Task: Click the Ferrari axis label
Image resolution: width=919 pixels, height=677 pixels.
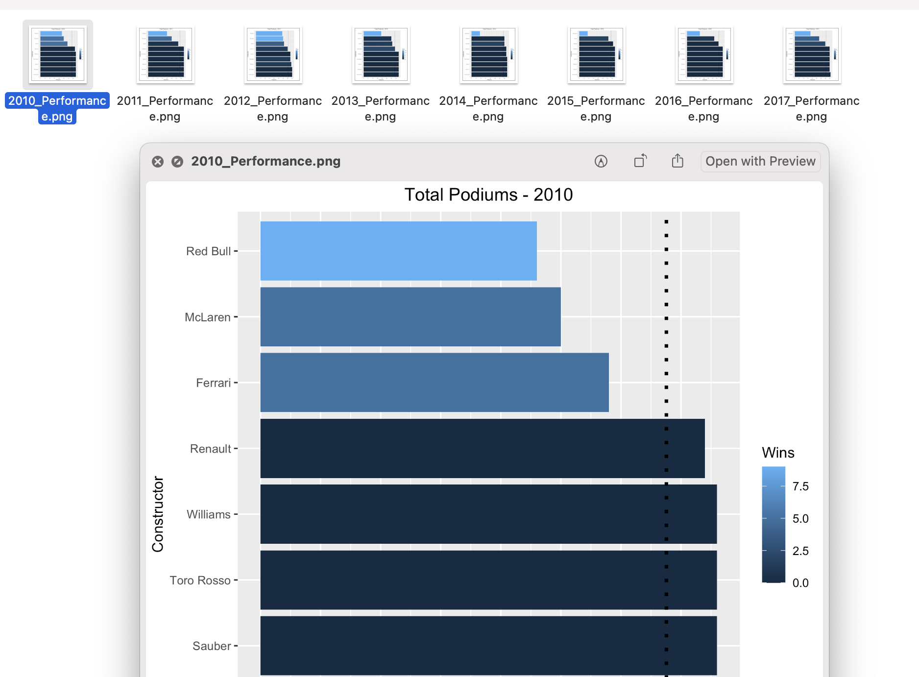Action: [213, 383]
